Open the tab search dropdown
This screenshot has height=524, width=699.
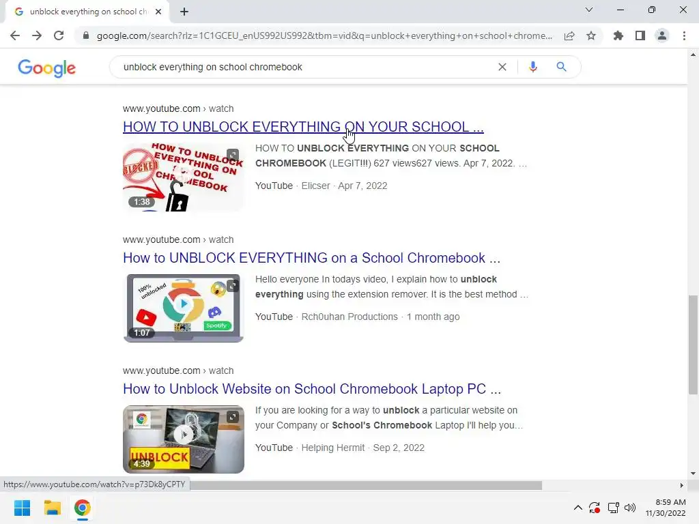click(589, 10)
